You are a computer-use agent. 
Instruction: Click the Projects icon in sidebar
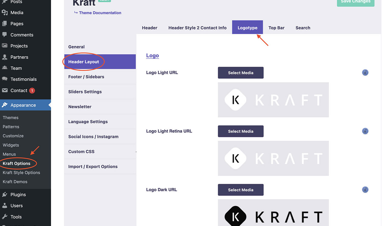pos(5,46)
